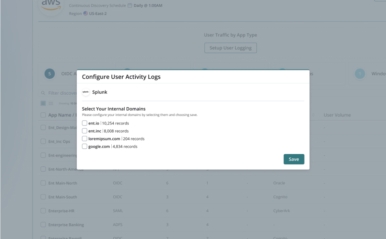This screenshot has width=386, height=239.
Task: Click the Configure User Activity Logs title
Action: pos(121,77)
